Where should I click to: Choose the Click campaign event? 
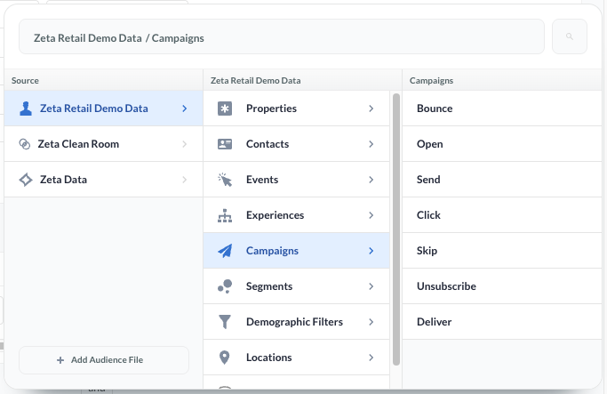point(502,215)
